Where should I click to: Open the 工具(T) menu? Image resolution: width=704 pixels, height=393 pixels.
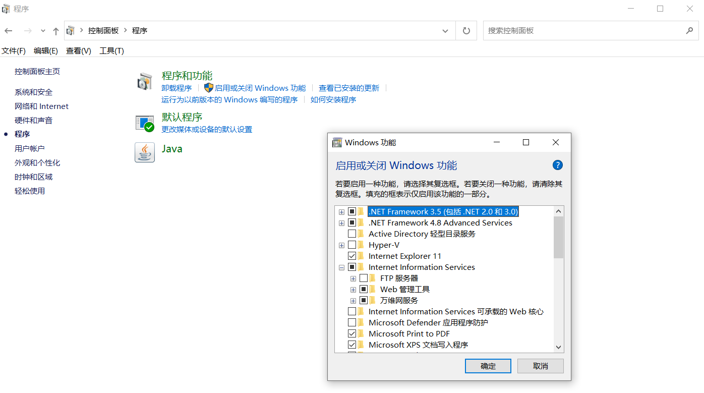[112, 51]
